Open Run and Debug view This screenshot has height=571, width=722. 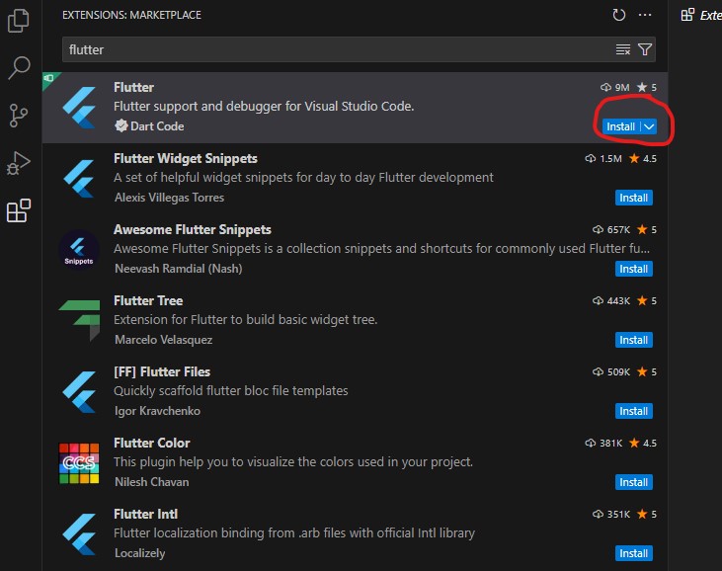(19, 163)
